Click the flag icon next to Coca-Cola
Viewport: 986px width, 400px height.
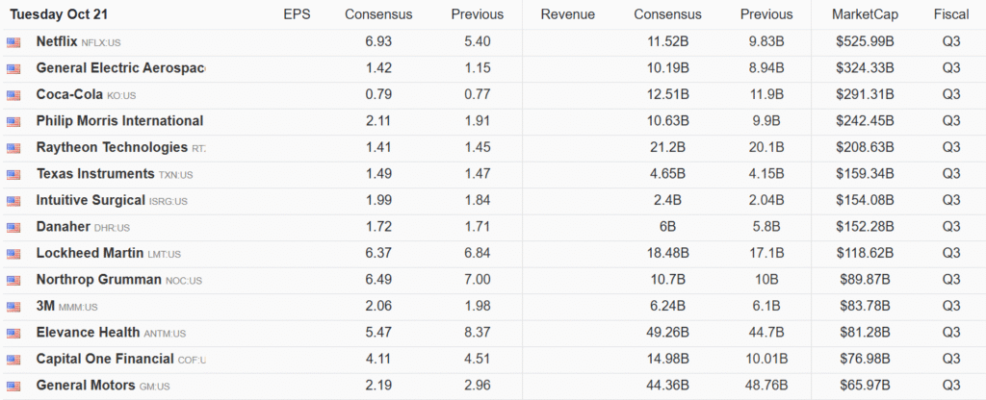(x=13, y=95)
